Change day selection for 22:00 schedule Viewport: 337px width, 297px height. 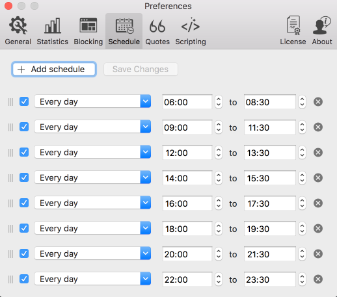pos(92,279)
